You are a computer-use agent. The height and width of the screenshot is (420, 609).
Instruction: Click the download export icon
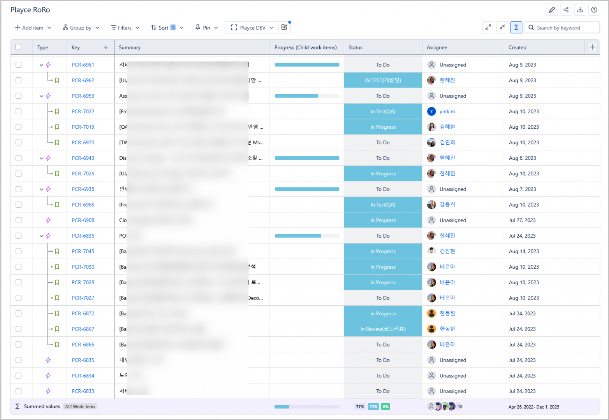click(x=580, y=10)
